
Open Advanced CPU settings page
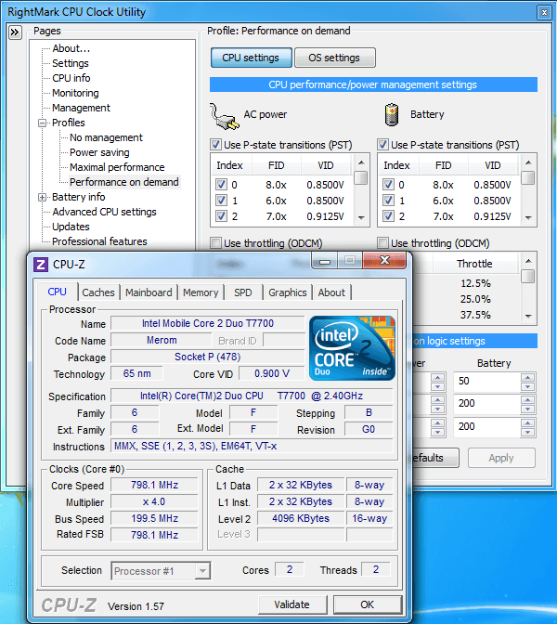pos(104,212)
